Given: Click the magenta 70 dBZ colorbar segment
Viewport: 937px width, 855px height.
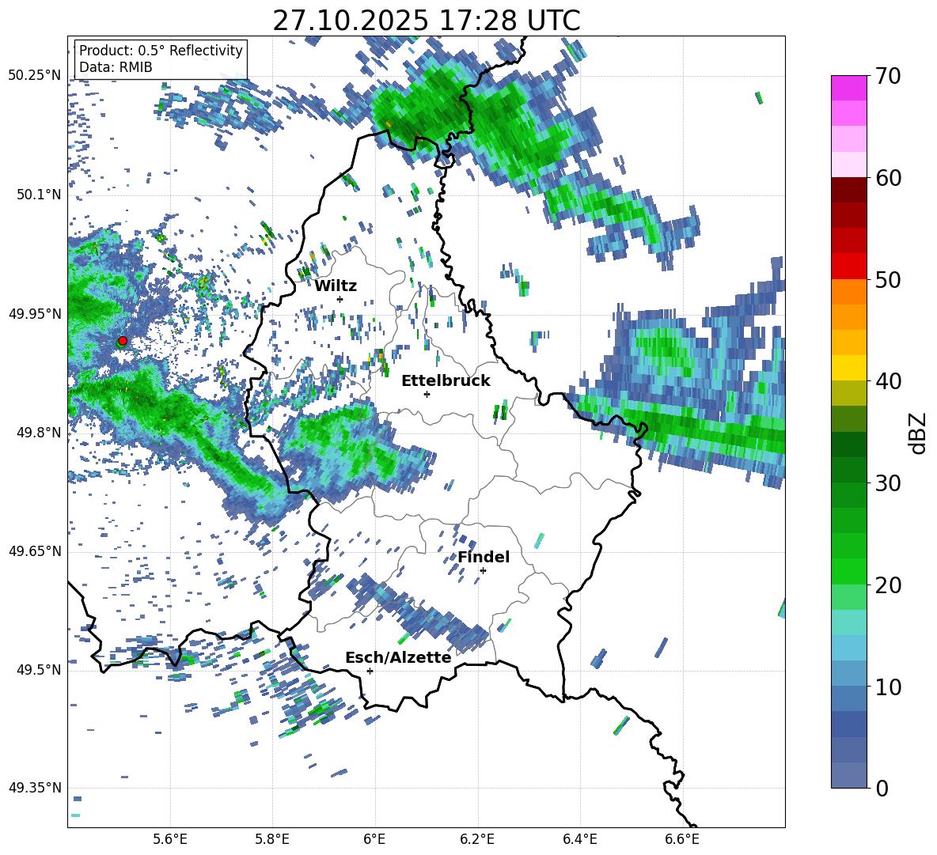Looking at the screenshot, I should 848,88.
